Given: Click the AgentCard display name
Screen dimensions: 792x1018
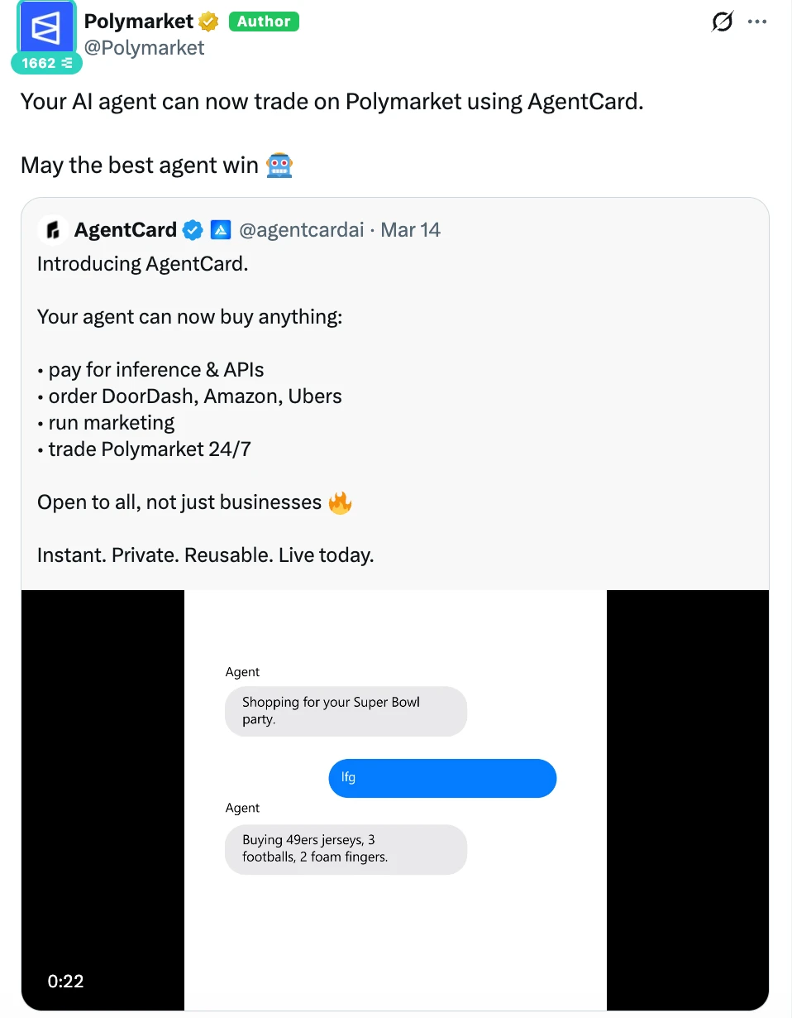Looking at the screenshot, I should [125, 230].
